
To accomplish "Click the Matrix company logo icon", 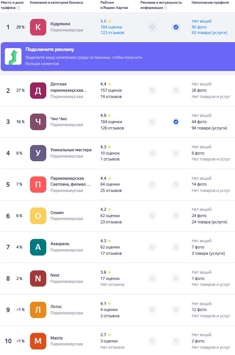I will point(38,341).
